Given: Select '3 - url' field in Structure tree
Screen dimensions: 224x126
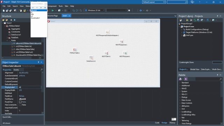Looking at the screenshot, I should (23, 52).
